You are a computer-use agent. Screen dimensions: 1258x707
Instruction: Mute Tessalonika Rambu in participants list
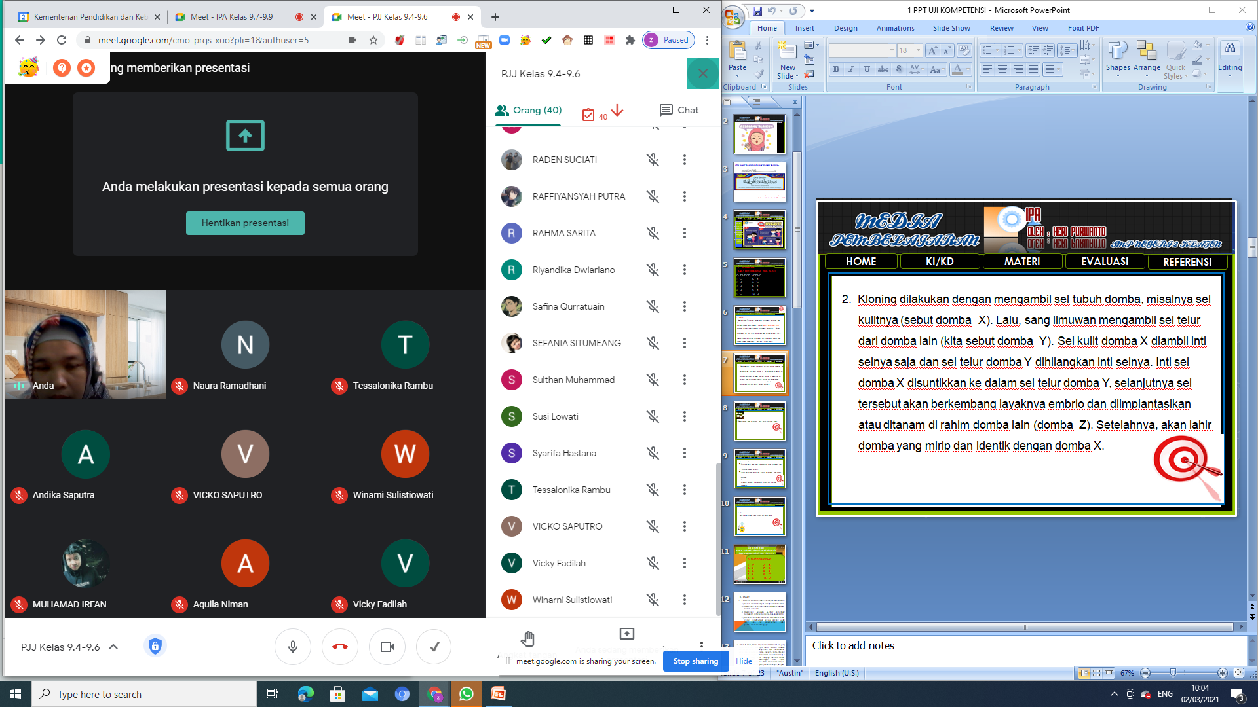653,490
